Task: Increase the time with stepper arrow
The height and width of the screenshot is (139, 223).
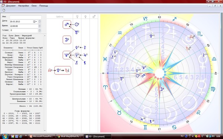Action: click(40, 25)
